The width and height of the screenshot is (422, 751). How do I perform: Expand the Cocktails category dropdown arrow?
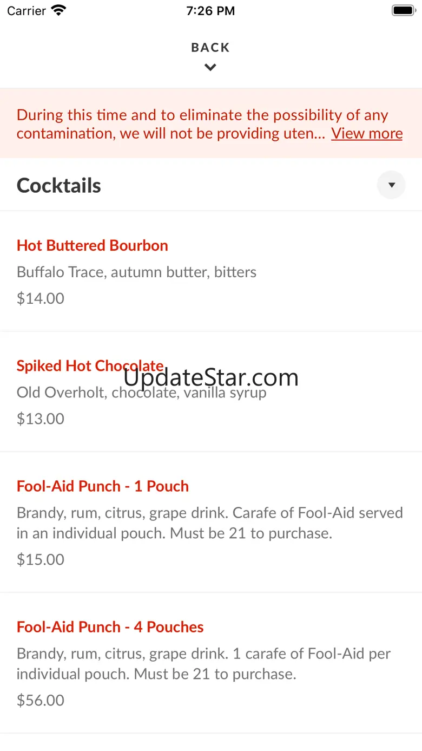click(391, 185)
